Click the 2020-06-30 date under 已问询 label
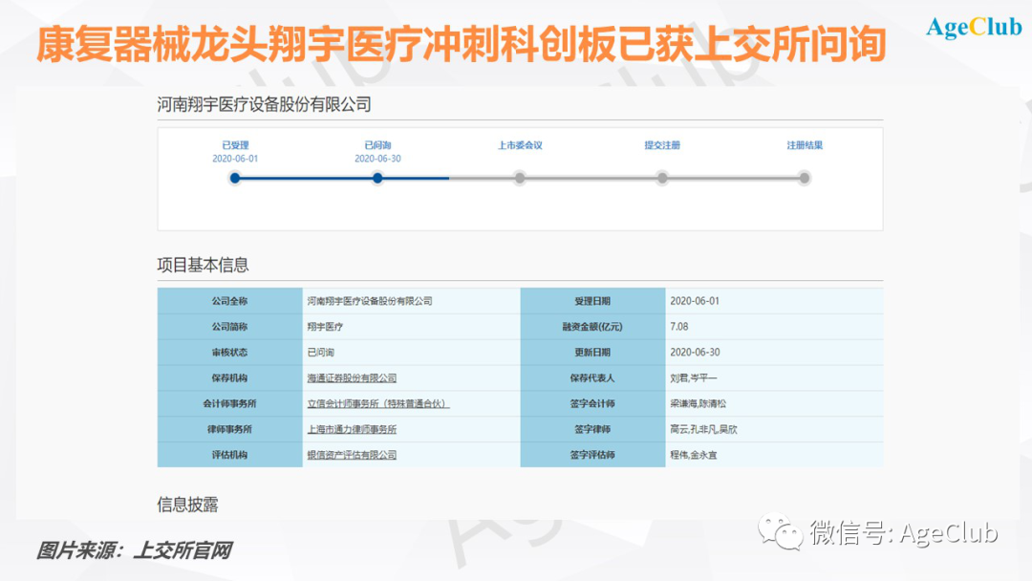This screenshot has width=1032, height=581. coord(377,159)
